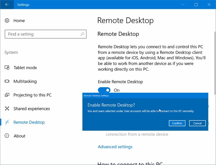Turn off the Enable Remote Desktop toggle

tap(104, 90)
